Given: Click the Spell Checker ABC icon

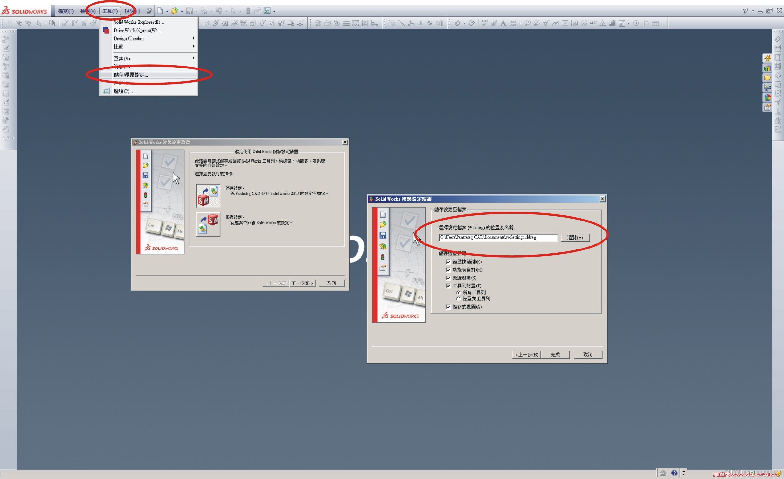Looking at the screenshot, I should click(485, 23).
